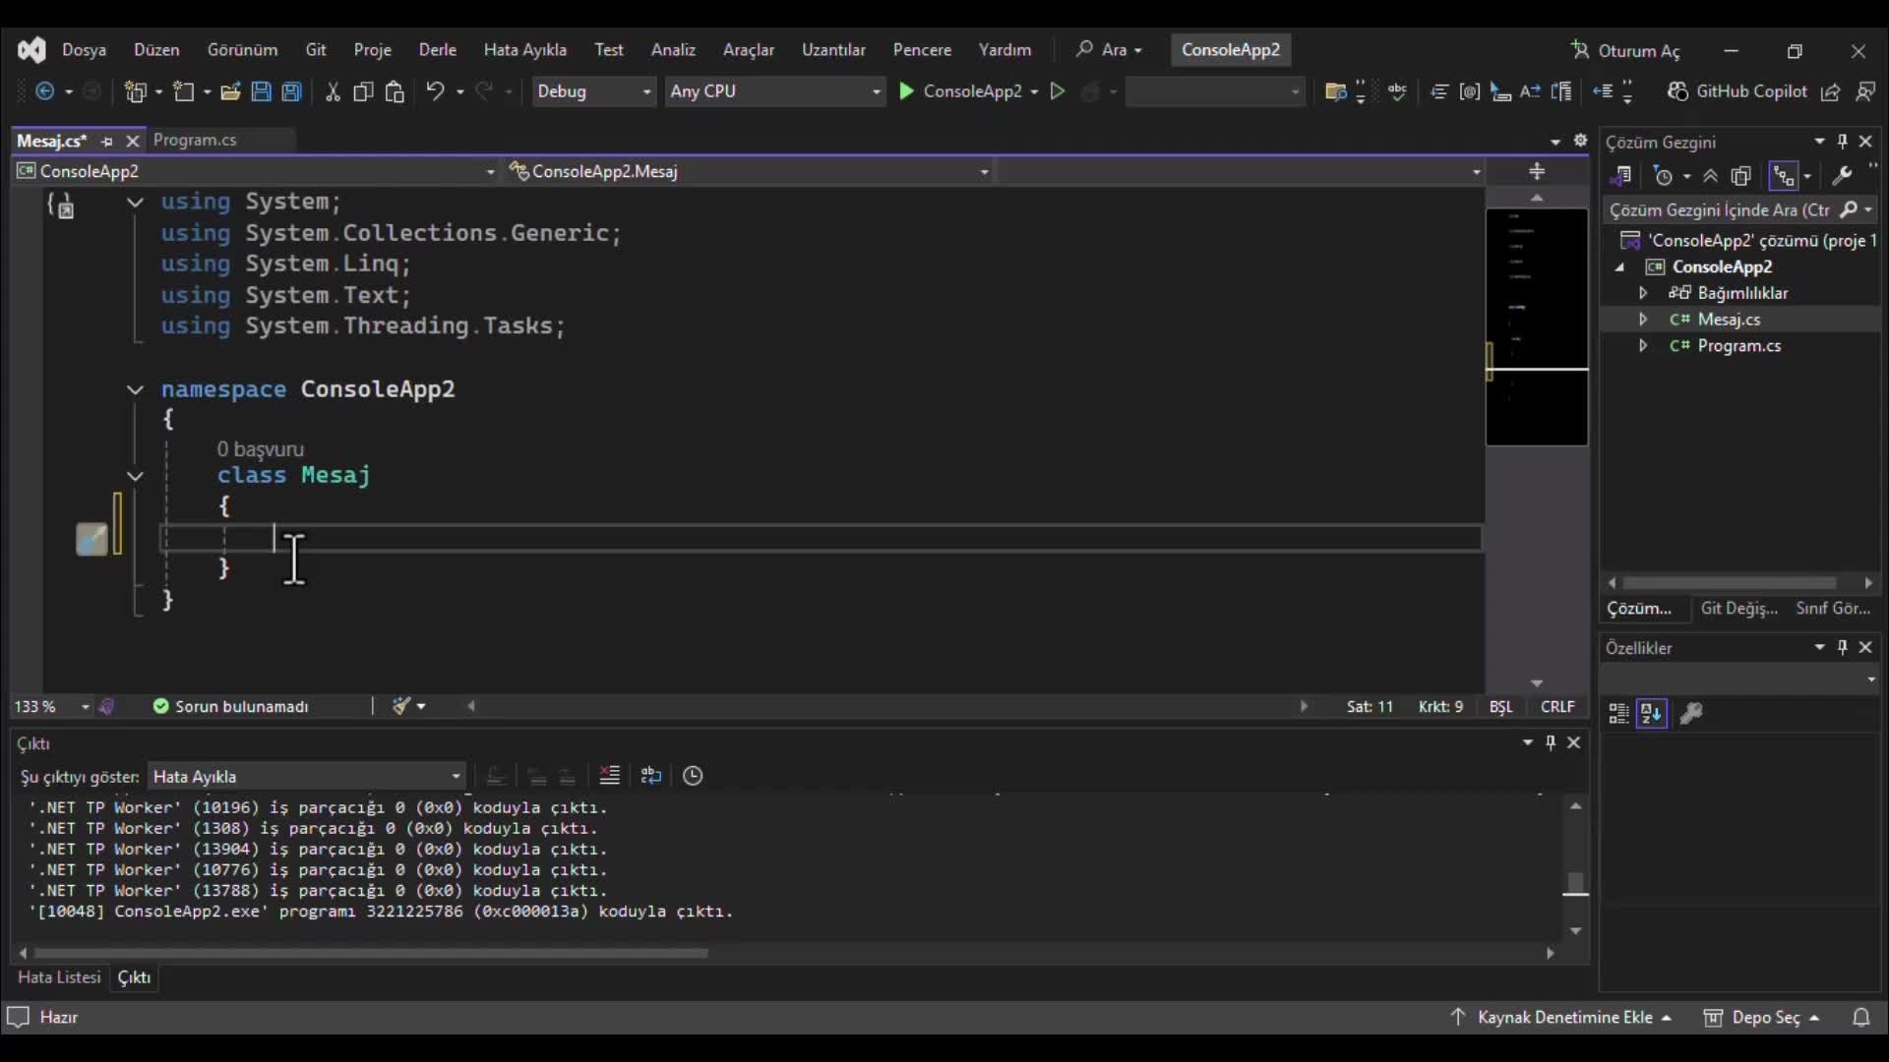This screenshot has height=1062, width=1889.
Task: Click the Send Feedback person icon
Action: click(x=1865, y=91)
